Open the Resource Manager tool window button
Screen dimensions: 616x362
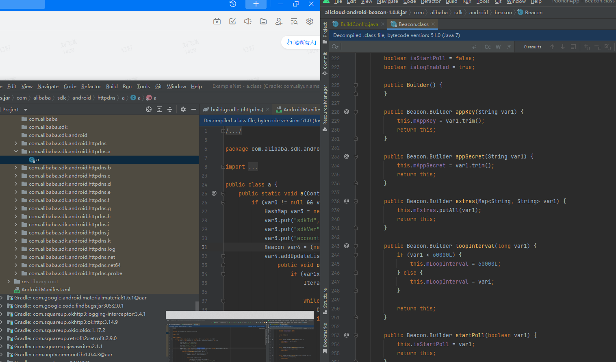(325, 108)
